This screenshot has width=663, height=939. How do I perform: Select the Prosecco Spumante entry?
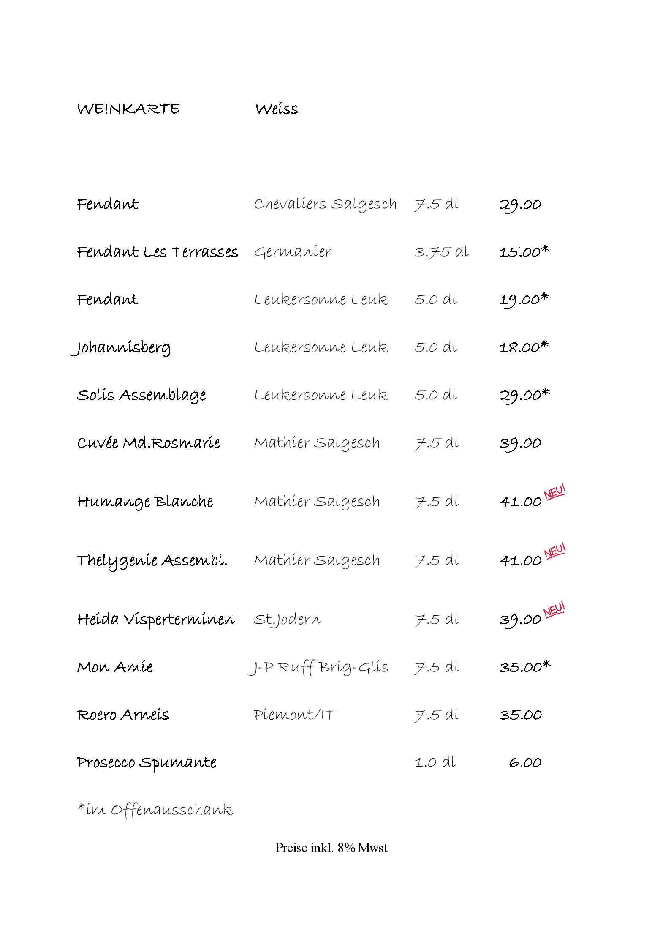147,763
